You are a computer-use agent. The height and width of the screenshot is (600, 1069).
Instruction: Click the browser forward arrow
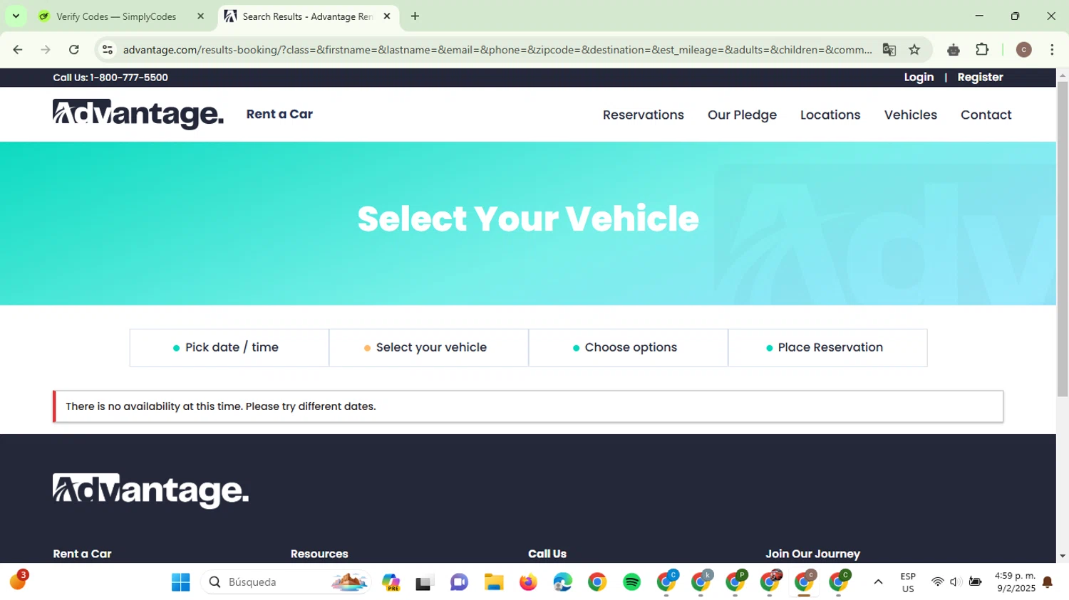click(46, 50)
